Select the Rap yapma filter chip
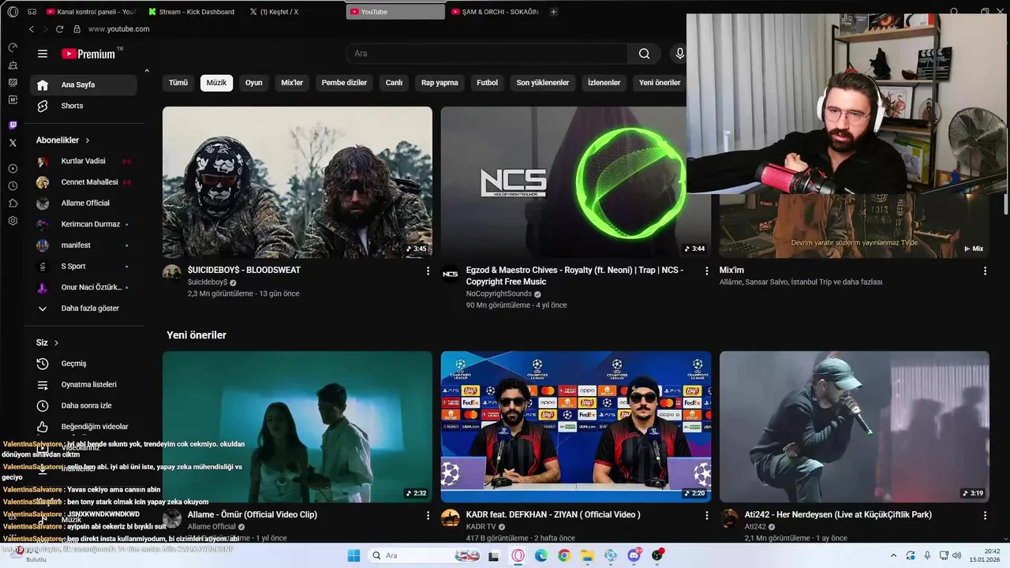 [440, 83]
